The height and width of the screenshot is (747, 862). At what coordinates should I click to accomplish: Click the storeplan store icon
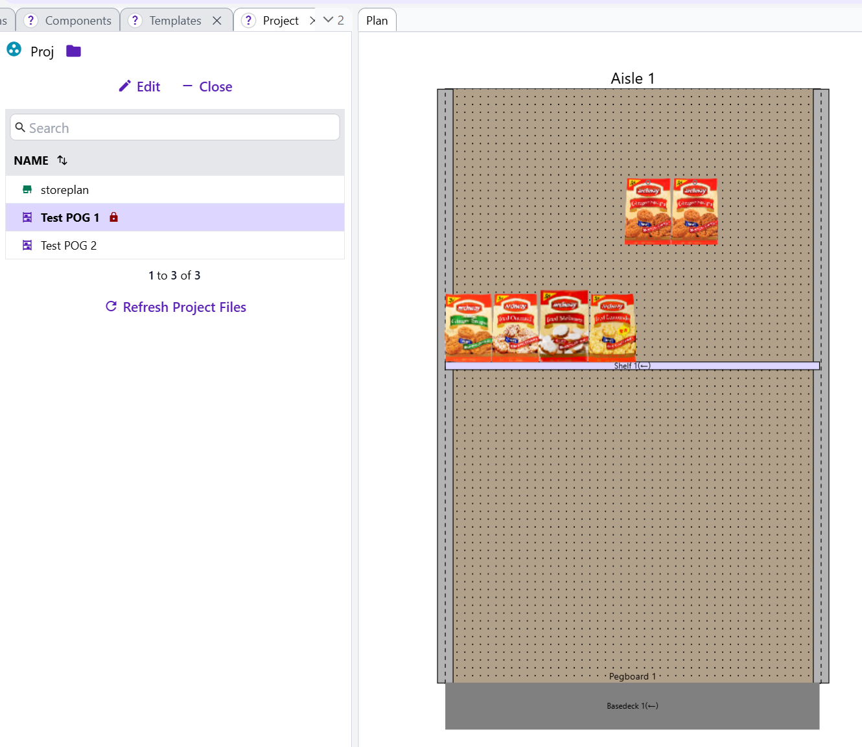pos(27,190)
